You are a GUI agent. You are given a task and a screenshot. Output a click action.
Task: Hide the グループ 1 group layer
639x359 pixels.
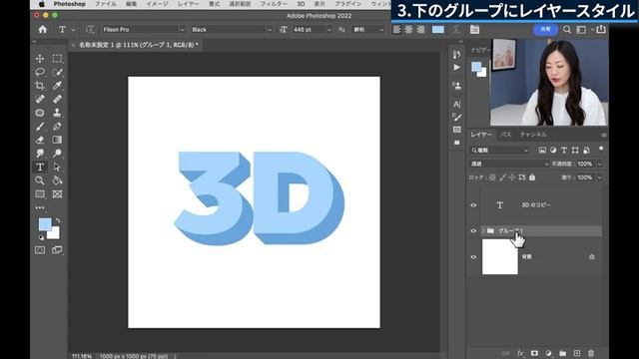coord(473,230)
